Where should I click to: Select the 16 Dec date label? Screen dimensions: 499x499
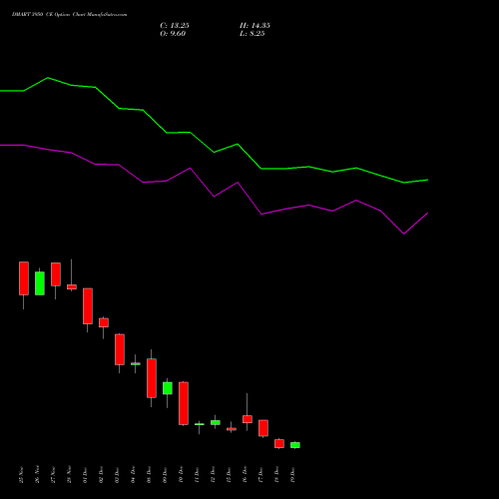click(x=245, y=475)
